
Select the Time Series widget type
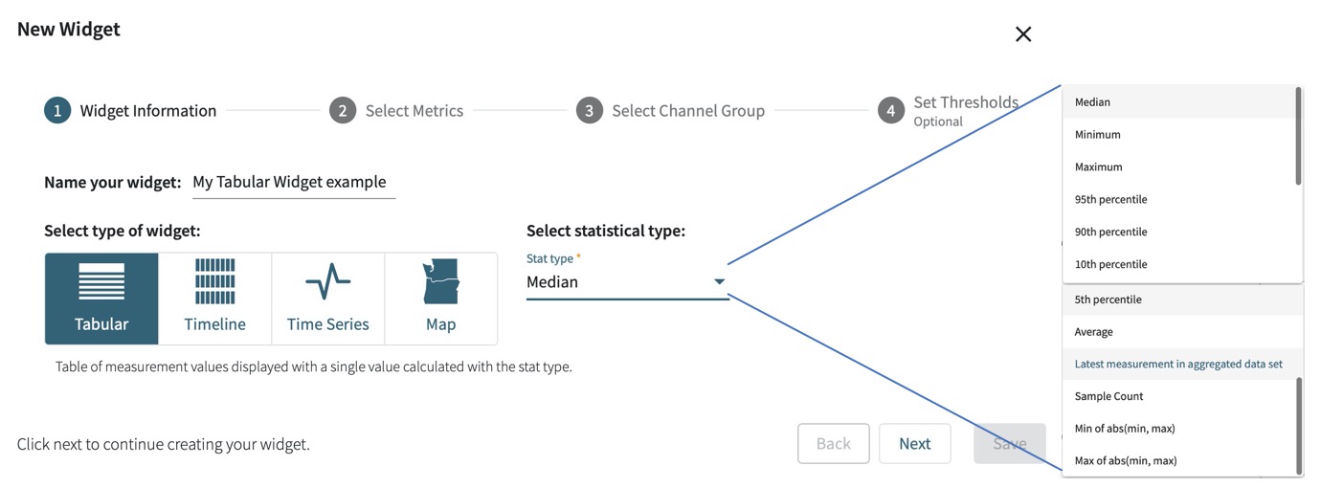(327, 299)
